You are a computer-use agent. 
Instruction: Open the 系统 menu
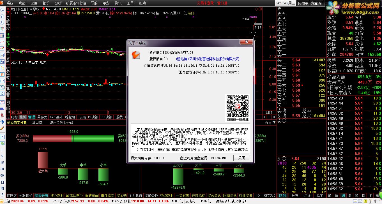10,3
